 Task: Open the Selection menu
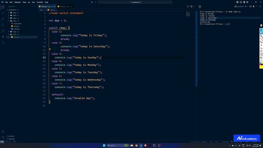click(x=17, y=2)
